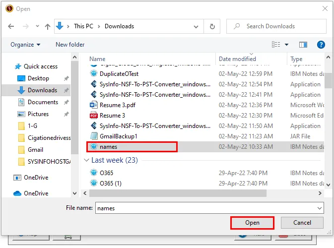Screen dimensions: 334x248
Task: Close the Open dialog
Action: (x=325, y=8)
